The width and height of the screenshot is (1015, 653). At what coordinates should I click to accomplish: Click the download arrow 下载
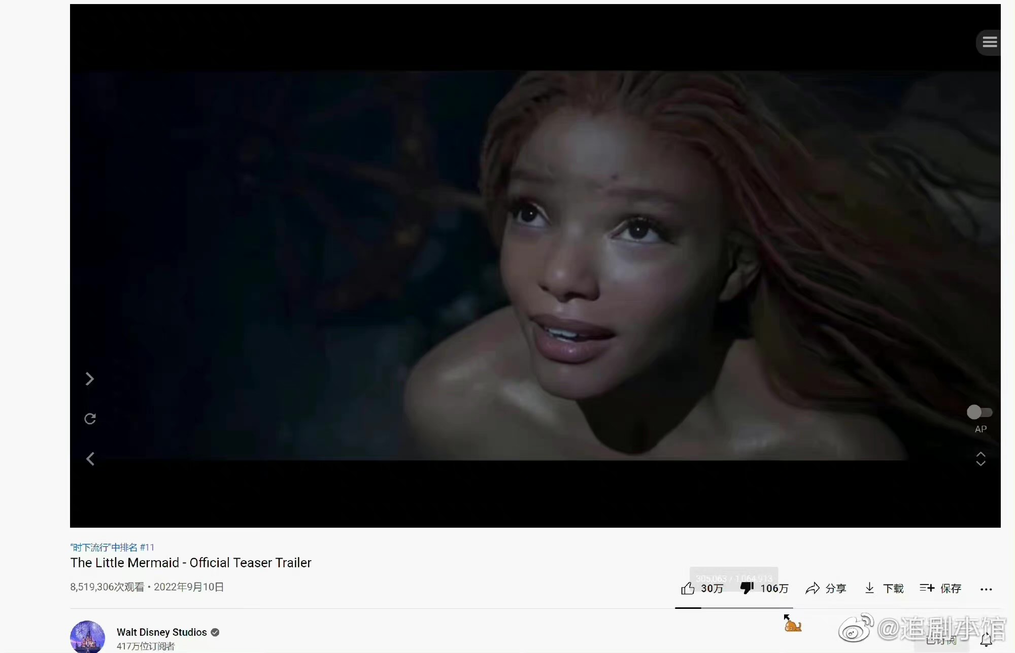coord(884,588)
